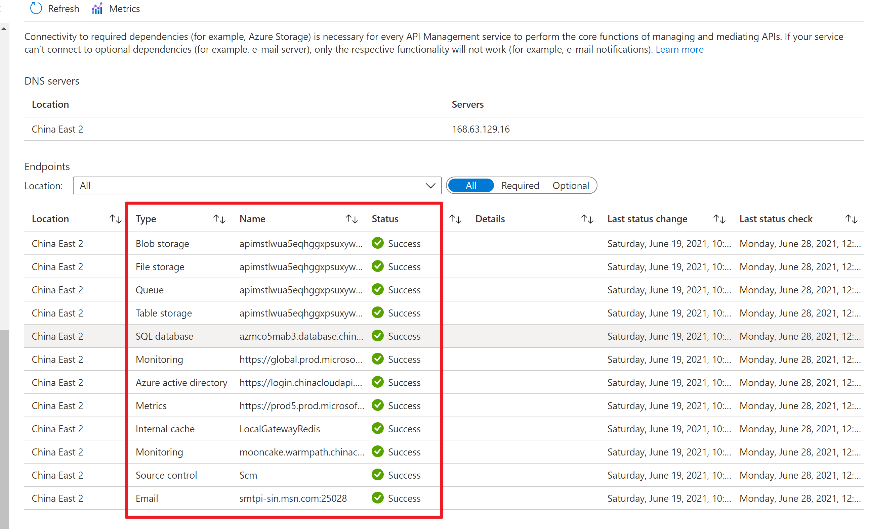Screen dimensions: 869x529
Task: Click Blob storage success status icon
Action: click(378, 243)
